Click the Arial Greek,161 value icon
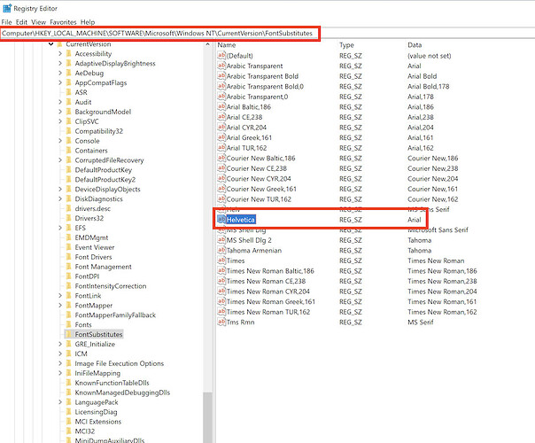 (221, 137)
